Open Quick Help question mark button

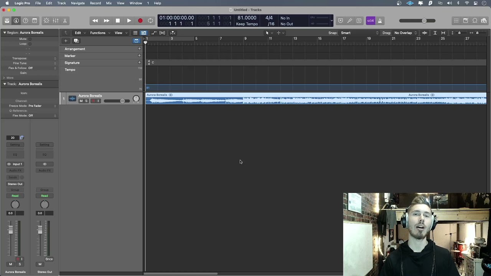pyautogui.click(x=25, y=21)
